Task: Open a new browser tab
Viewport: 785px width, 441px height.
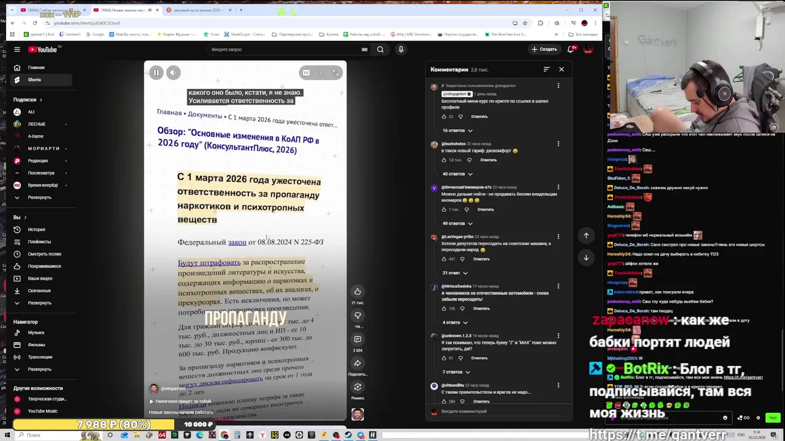Action: (x=241, y=10)
